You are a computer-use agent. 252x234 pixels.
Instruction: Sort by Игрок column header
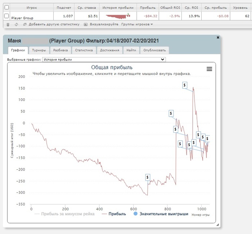pyautogui.click(x=32, y=8)
